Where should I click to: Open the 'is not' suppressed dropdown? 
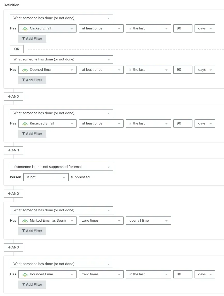point(46,177)
